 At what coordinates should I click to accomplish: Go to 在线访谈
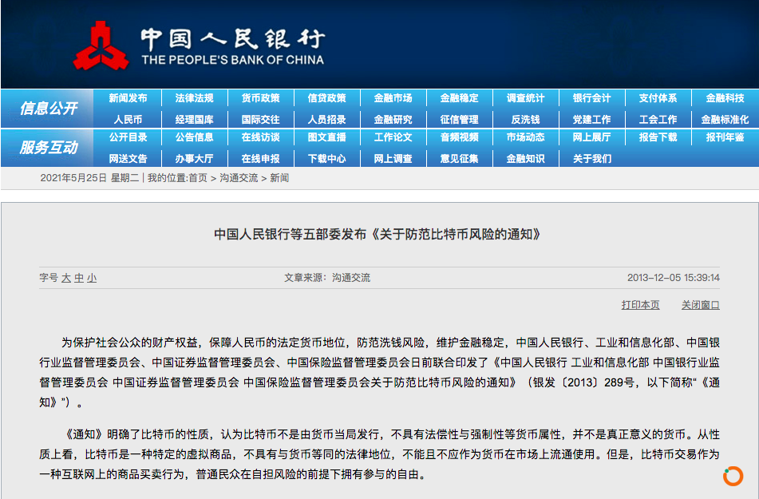pos(260,137)
